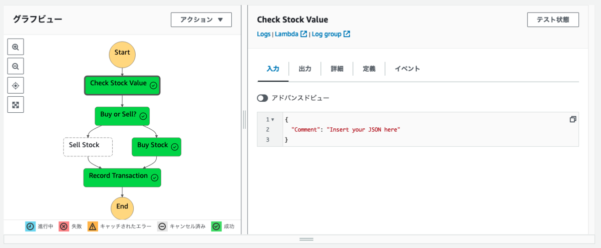Screen dimensions: 601x248
Task: Click the success checkmark on Buy Stock
Action: pyautogui.click(x=174, y=147)
